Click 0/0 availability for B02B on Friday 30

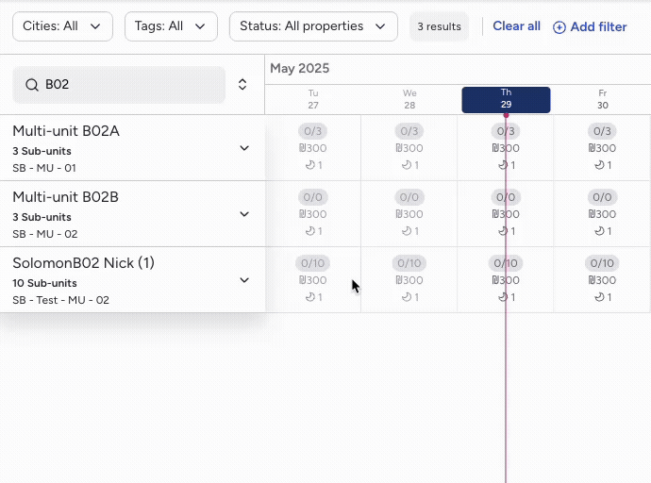click(x=602, y=197)
